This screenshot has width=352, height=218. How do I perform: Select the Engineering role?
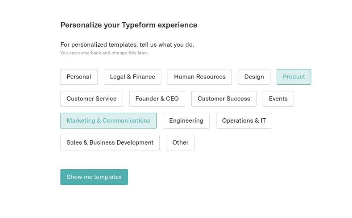click(x=186, y=121)
